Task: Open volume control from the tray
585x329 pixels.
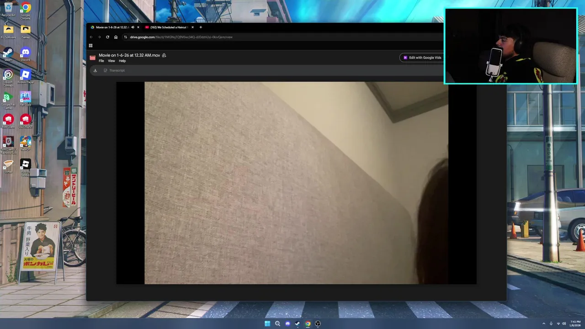Action: click(x=564, y=324)
